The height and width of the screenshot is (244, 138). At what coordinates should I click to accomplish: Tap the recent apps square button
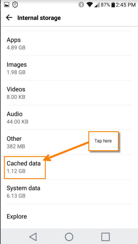[x=105, y=237]
